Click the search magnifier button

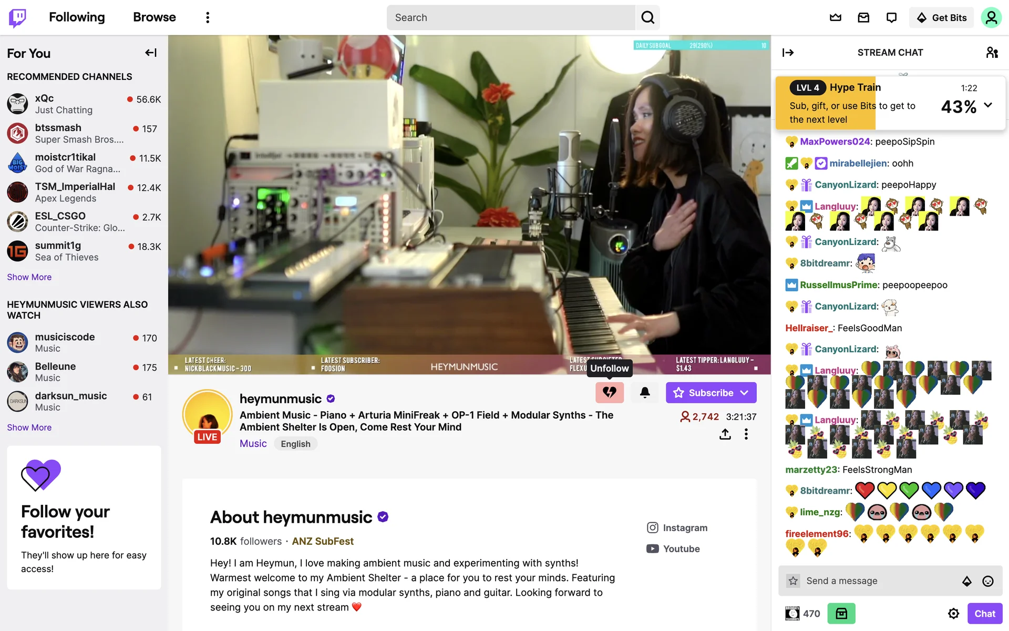point(647,17)
